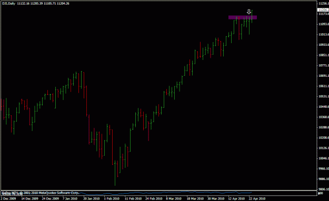Click the 14 Dec 2009 date label
Screen dimensions: 329x201
point(30,198)
